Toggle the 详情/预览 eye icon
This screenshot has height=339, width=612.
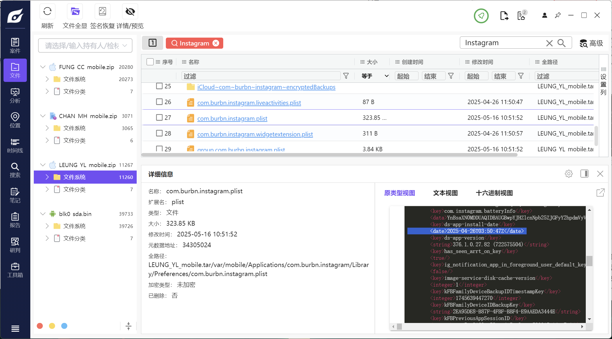coord(130,12)
